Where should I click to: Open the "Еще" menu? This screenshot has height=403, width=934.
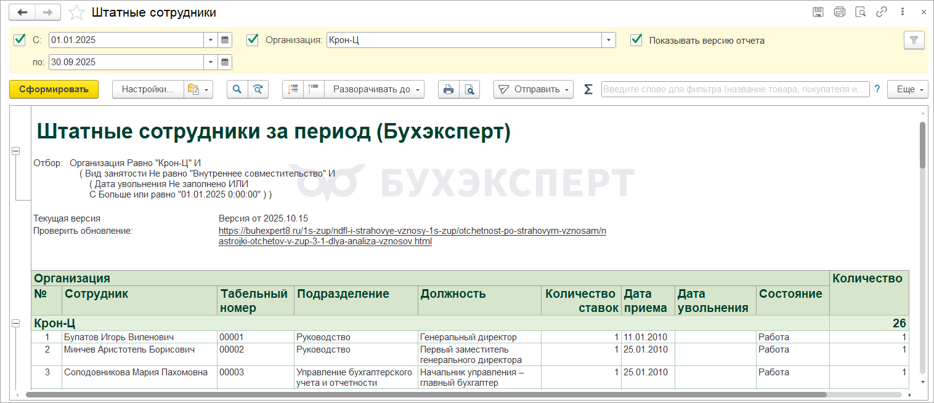pyautogui.click(x=908, y=89)
